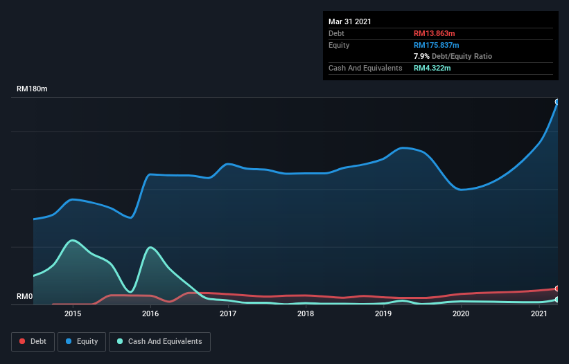Image resolution: width=569 pixels, height=364 pixels.
Task: Click the 2020 x-axis label
Action: (x=461, y=313)
